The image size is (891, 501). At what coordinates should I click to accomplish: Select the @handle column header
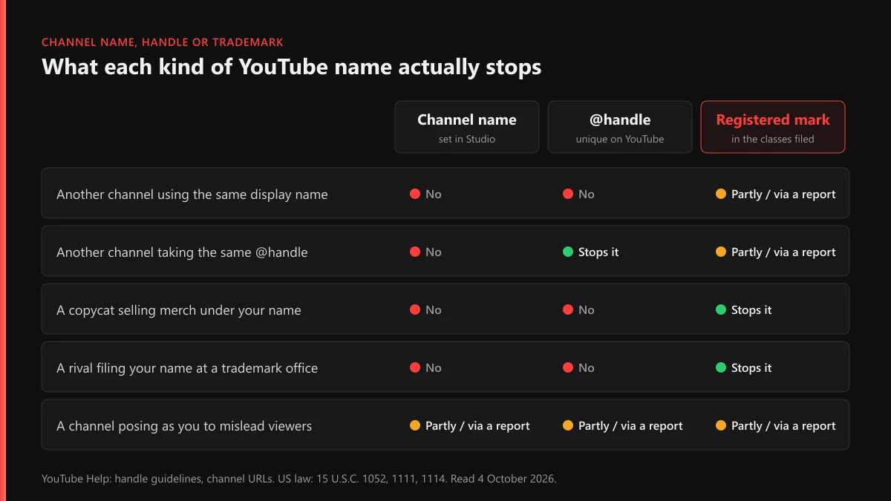[620, 127]
